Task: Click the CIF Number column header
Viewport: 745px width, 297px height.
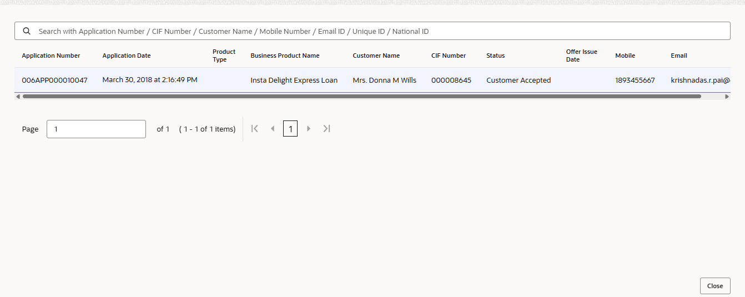Action: point(449,56)
